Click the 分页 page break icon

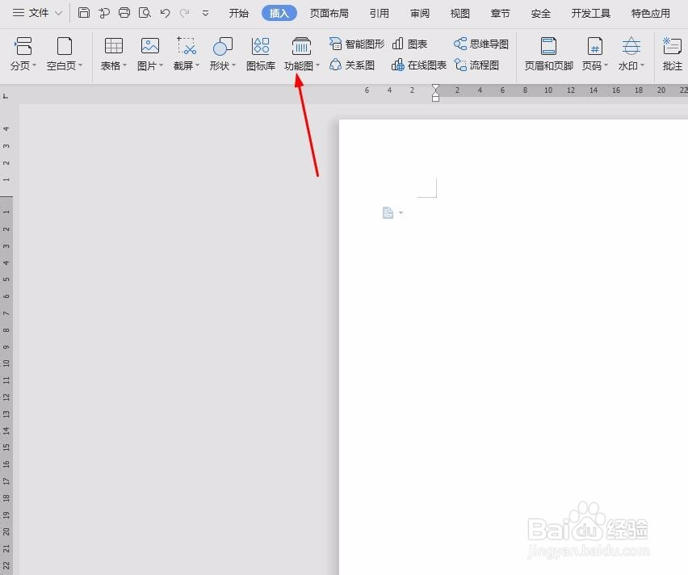[x=23, y=46]
